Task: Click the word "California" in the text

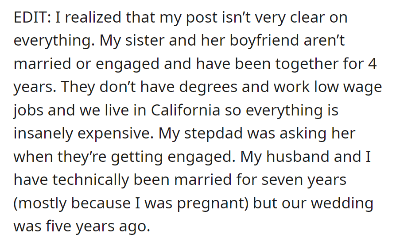Action: [x=186, y=110]
